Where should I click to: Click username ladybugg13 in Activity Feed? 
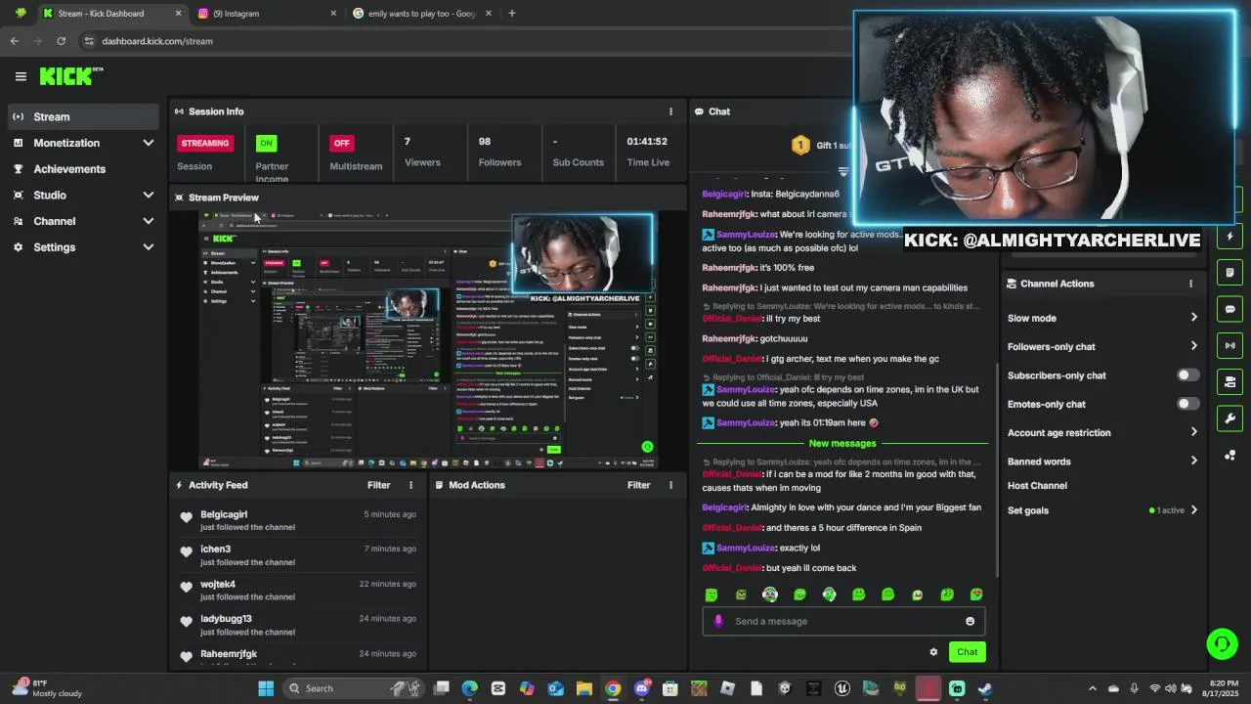(x=226, y=619)
